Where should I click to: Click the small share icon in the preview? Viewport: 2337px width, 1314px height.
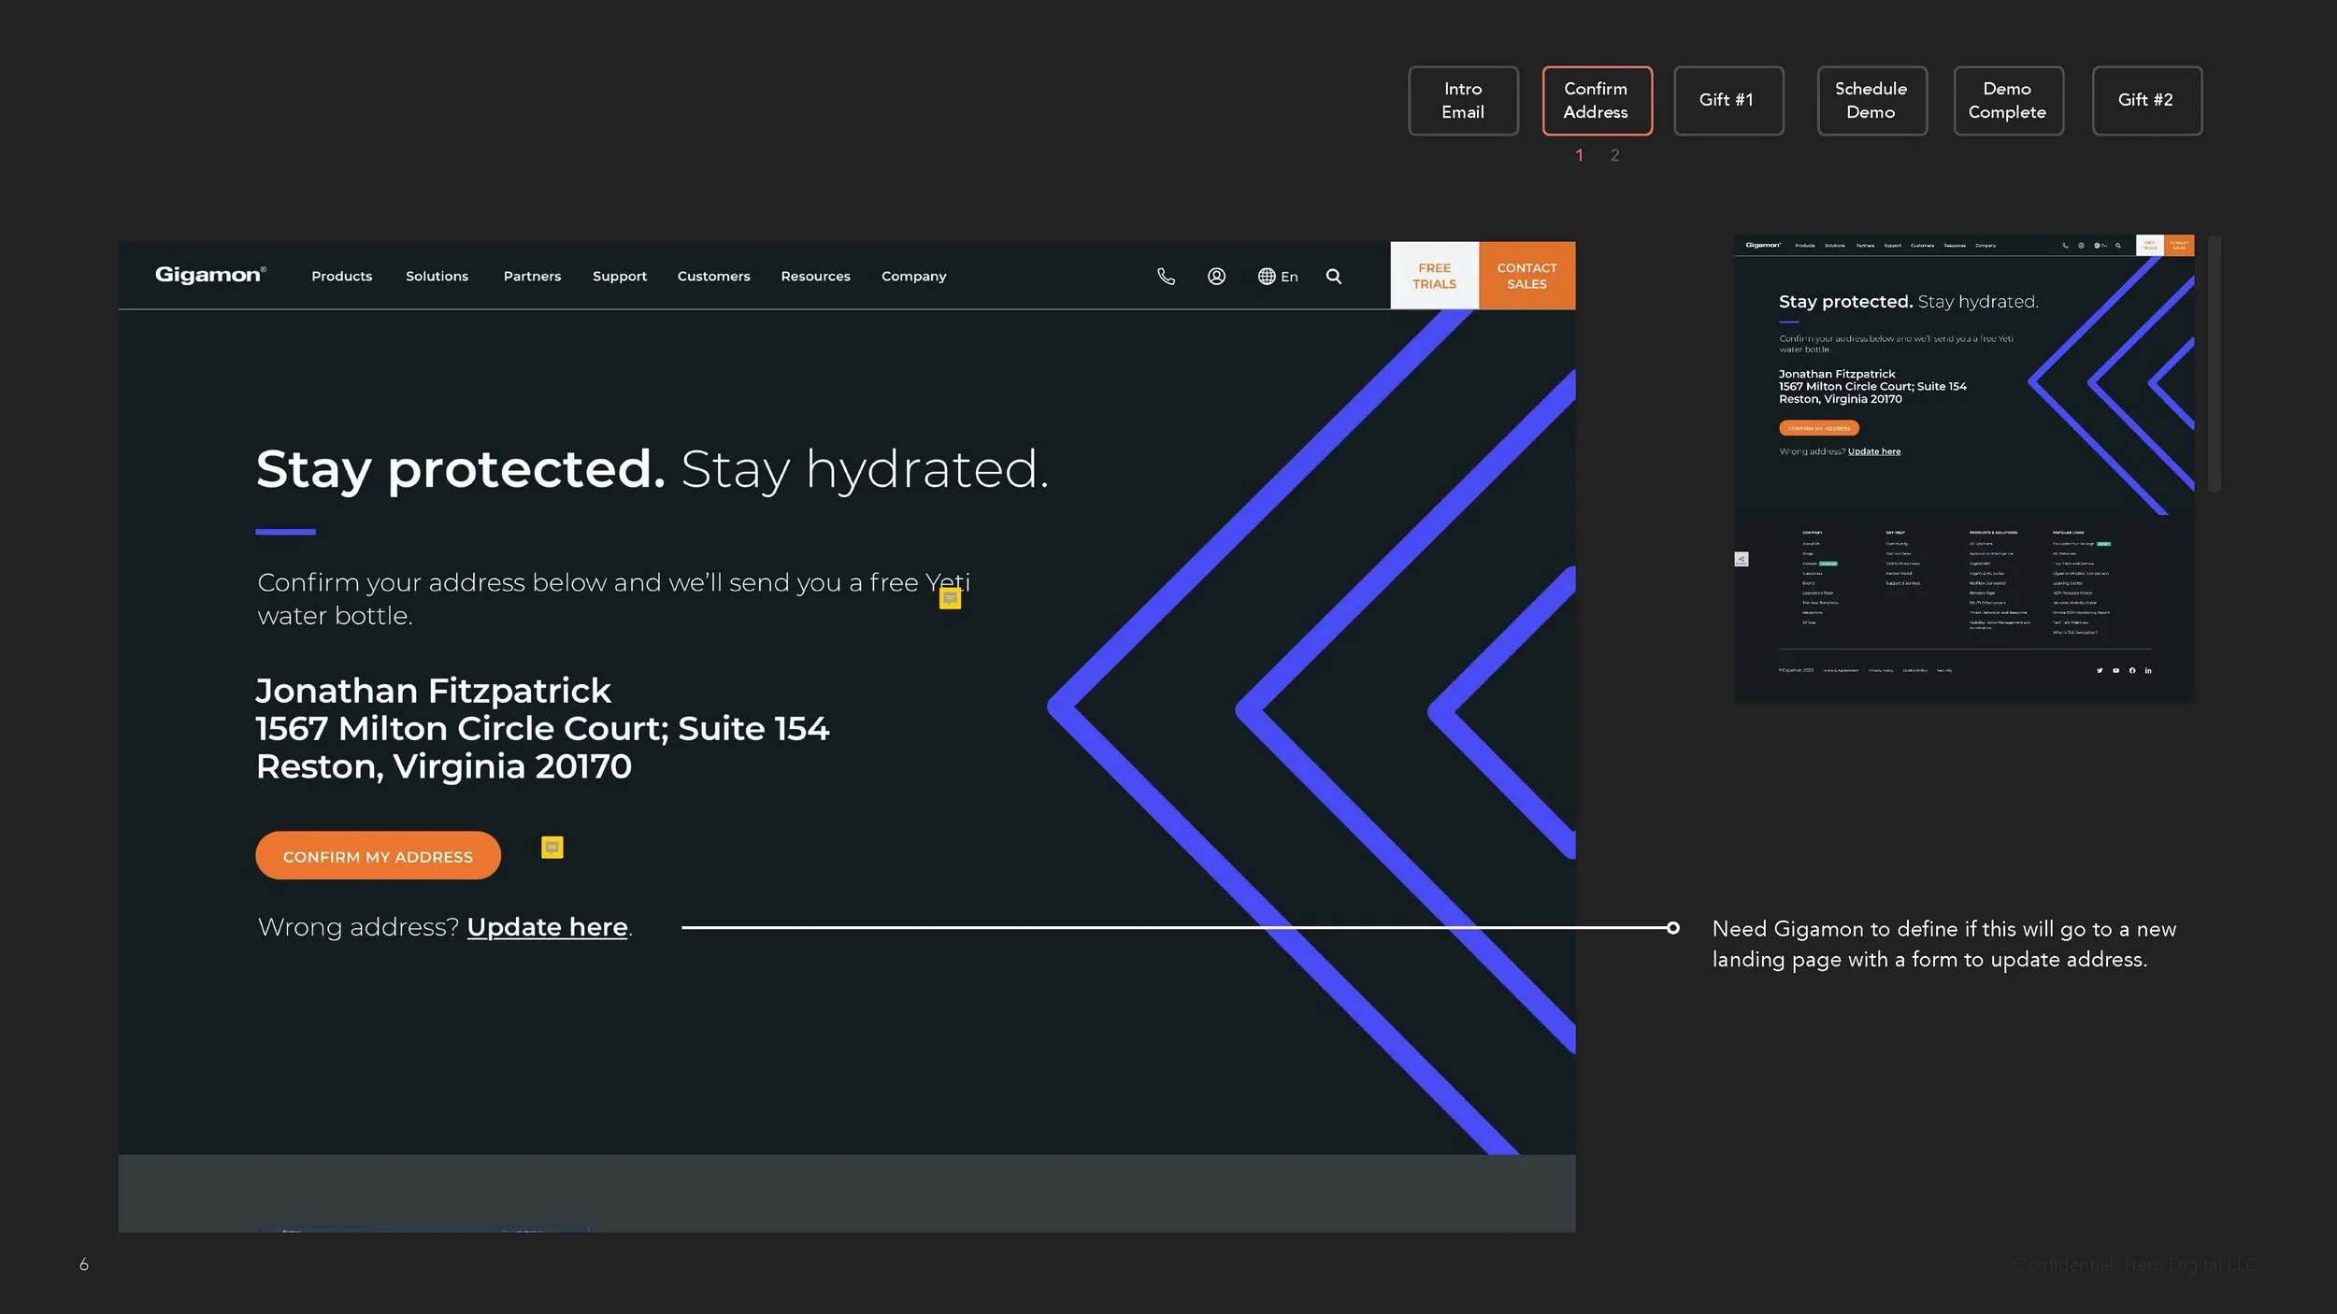[x=1742, y=559]
